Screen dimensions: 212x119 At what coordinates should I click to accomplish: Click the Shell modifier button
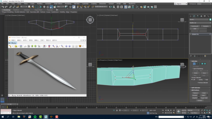coord(195,29)
